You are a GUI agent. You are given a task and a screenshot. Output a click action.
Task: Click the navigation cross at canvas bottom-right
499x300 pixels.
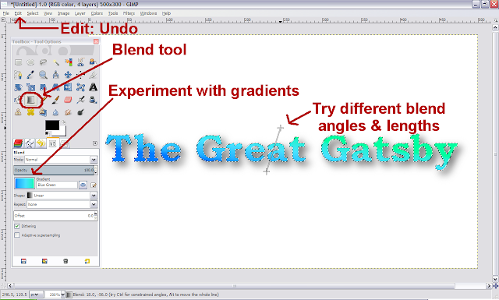point(495,286)
